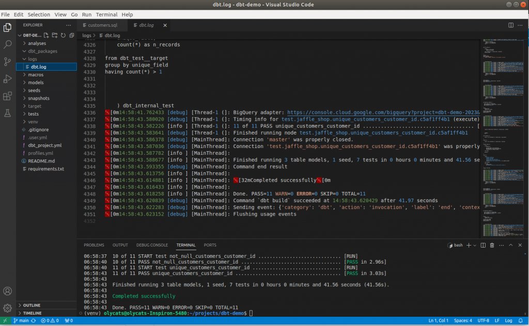This screenshot has width=529, height=326.
Task: Change language mode via Log status item
Action: tap(508, 321)
